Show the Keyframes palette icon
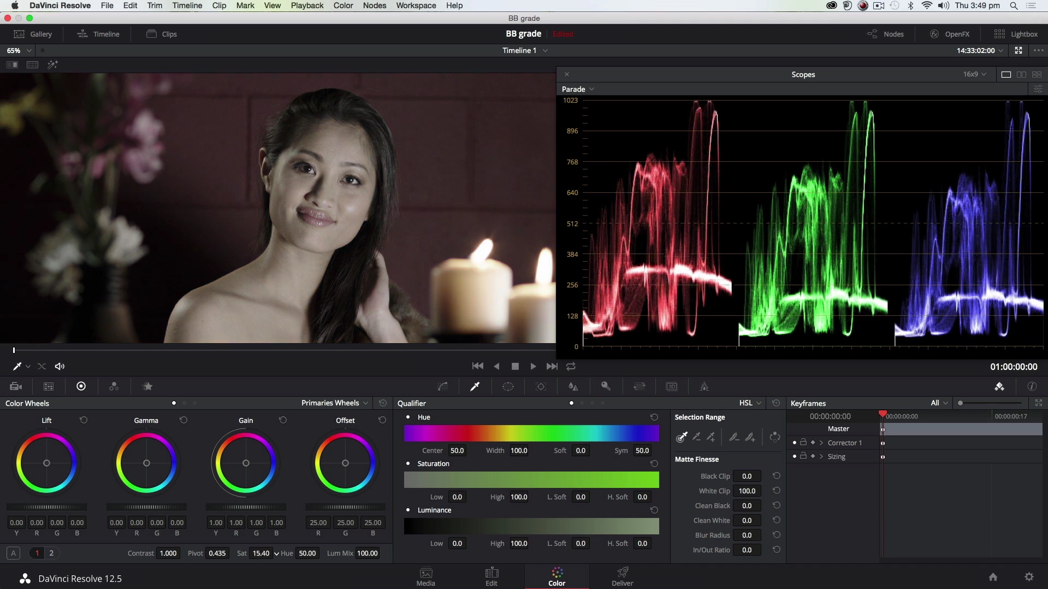Screen dimensions: 1048x589 click(x=999, y=386)
